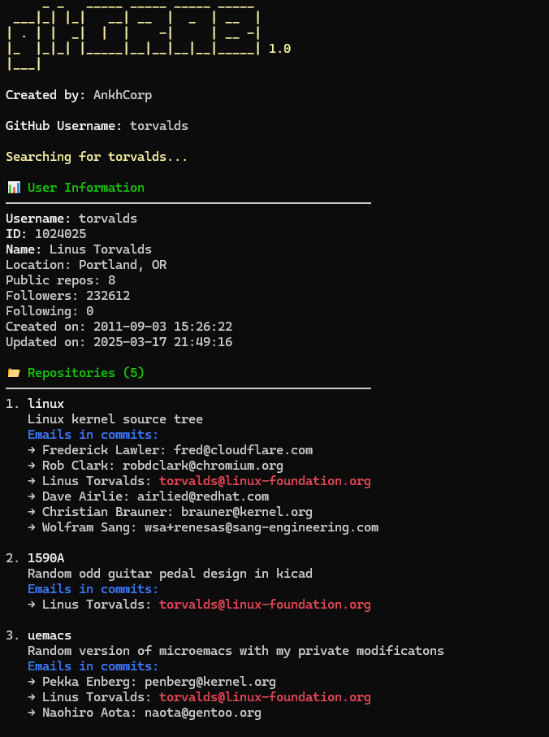Click the 'Username: torvalds' info row
This screenshot has width=549, height=737.
point(71,219)
